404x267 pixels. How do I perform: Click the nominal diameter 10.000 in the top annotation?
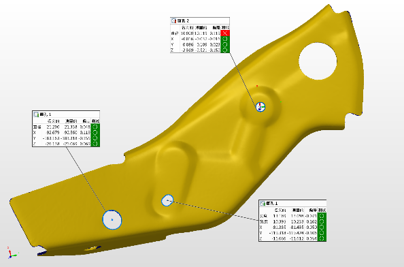[x=186, y=33]
